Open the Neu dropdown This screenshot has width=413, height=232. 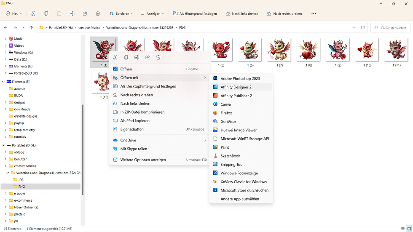(x=13, y=13)
